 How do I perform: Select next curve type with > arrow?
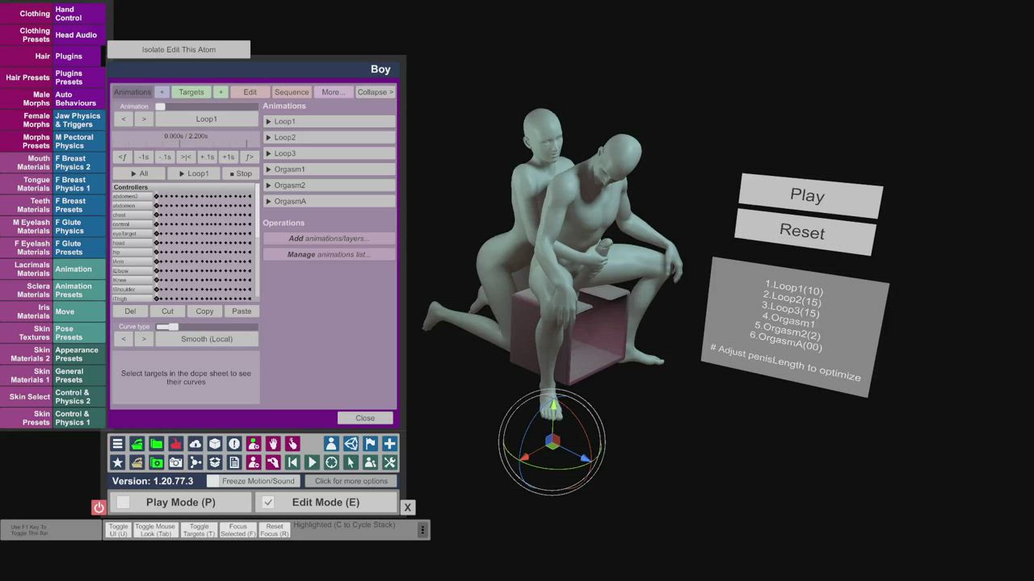(x=144, y=339)
